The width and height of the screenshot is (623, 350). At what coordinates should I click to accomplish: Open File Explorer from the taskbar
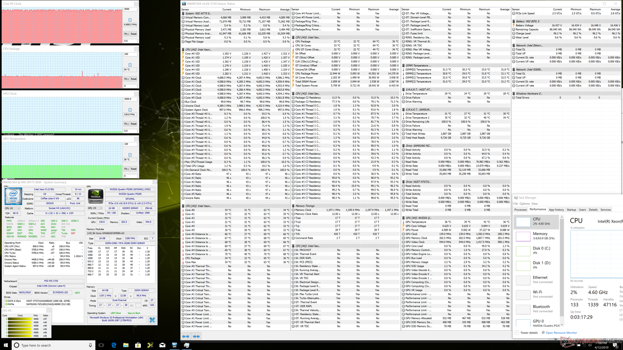pos(126,345)
